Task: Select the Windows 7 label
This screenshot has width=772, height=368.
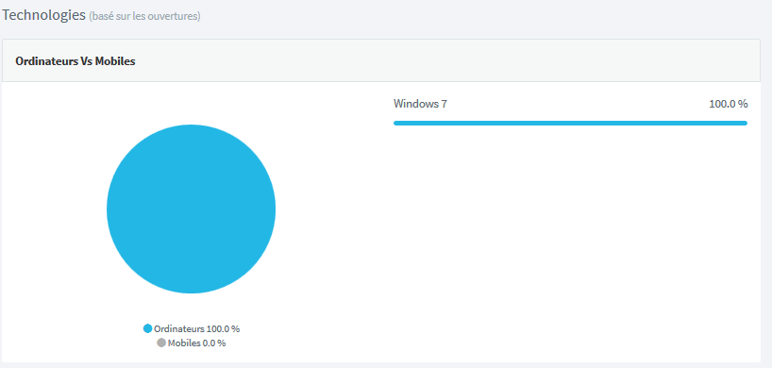Action: (x=420, y=104)
